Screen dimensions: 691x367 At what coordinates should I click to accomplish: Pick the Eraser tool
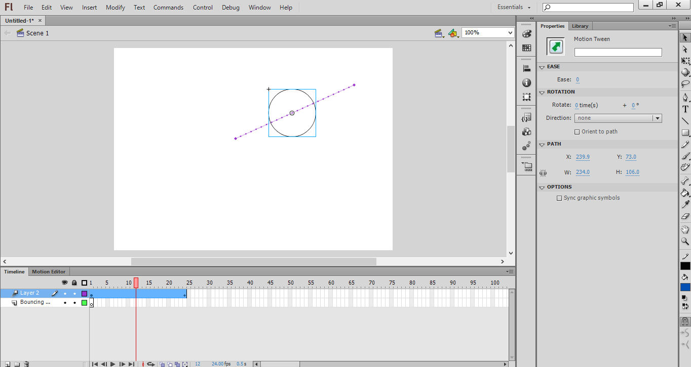point(685,216)
